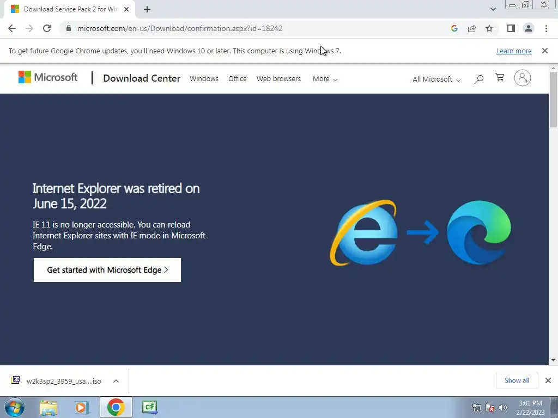Bookmark this tab with the star icon
The height and width of the screenshot is (418, 558).
click(x=489, y=28)
